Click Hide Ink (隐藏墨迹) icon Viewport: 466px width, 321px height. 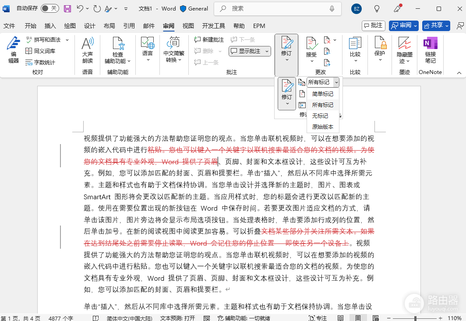pos(405,43)
